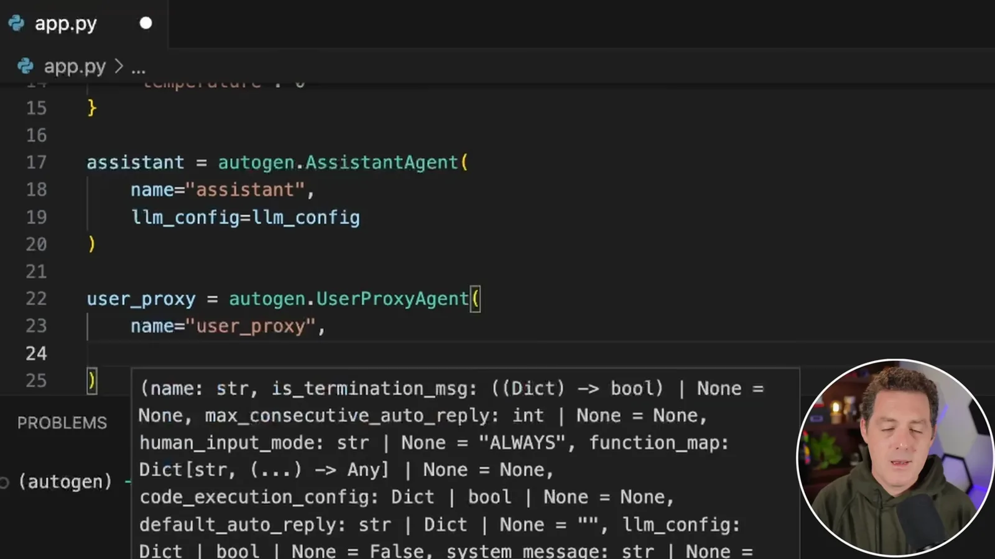Click the Python file icon in the app.py tab
The height and width of the screenshot is (559, 995).
[x=17, y=24]
